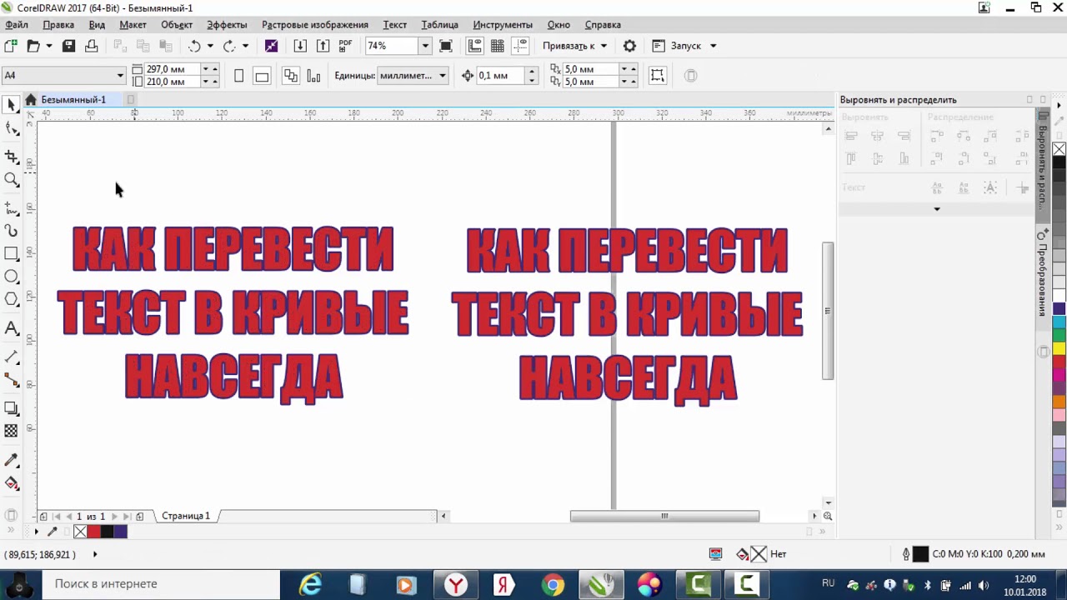Expand the Привязать к dropdown
1067x600 pixels.
[x=604, y=46]
